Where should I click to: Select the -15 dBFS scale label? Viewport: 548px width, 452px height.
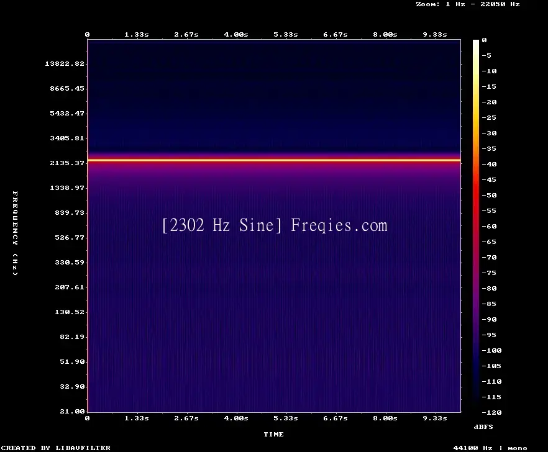(x=489, y=86)
